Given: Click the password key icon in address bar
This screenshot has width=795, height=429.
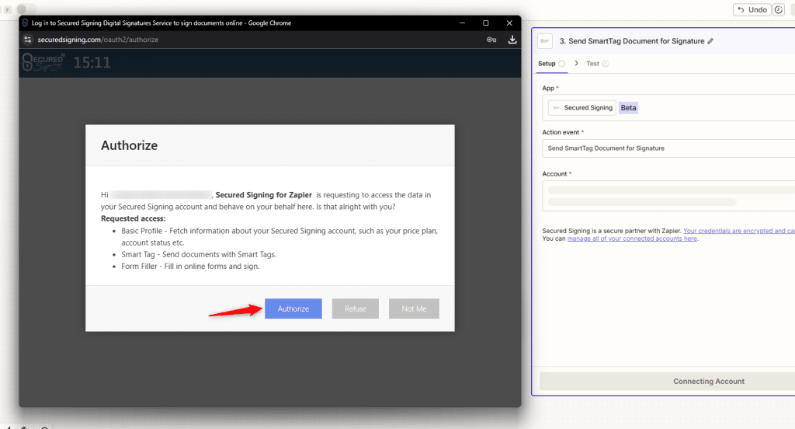Looking at the screenshot, I should (x=491, y=40).
